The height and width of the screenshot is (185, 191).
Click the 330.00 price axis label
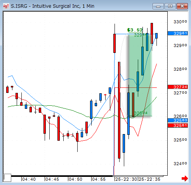(180, 22)
